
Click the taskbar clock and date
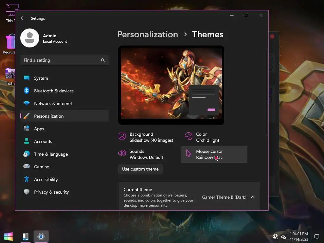pos(299,237)
